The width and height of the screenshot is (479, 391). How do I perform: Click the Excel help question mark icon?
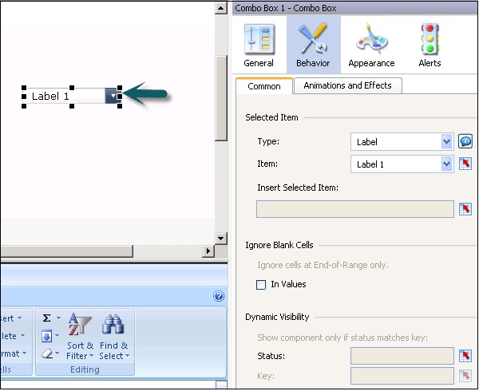(x=219, y=296)
